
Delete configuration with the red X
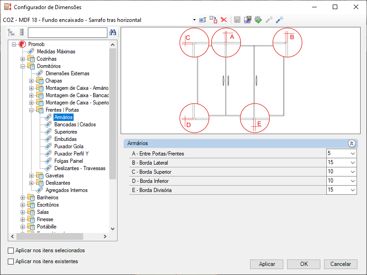[224, 20]
